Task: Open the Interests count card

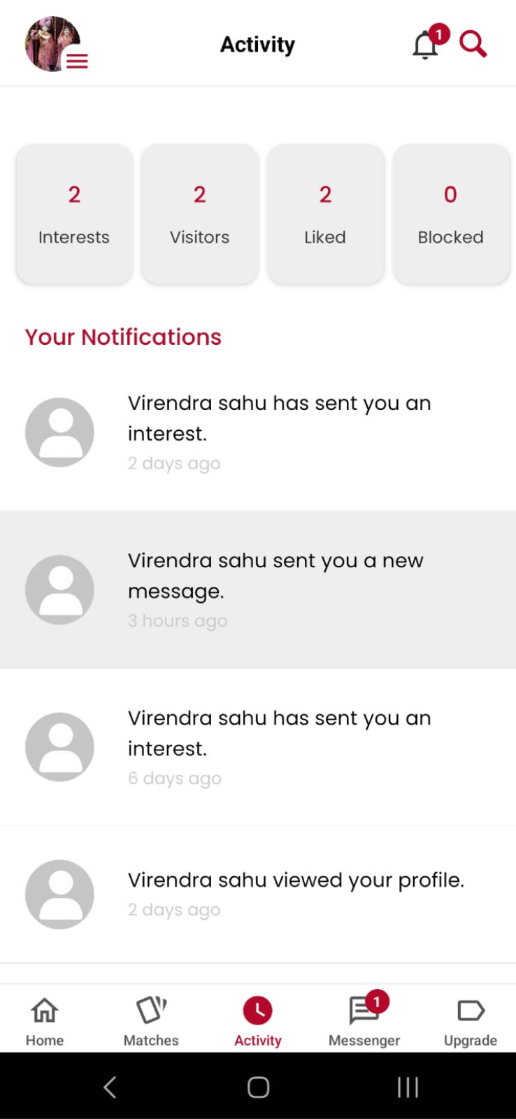Action: coord(74,214)
